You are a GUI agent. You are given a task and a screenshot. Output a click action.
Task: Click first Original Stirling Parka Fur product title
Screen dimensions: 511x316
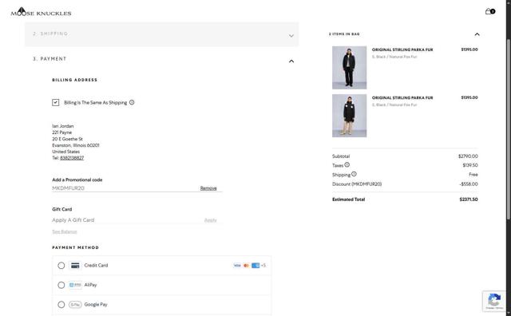point(402,49)
